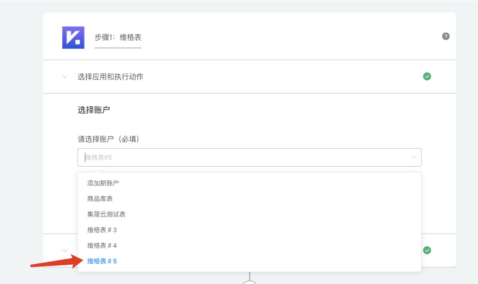Open the help question mark icon
The width and height of the screenshot is (478, 284).
[445, 36]
